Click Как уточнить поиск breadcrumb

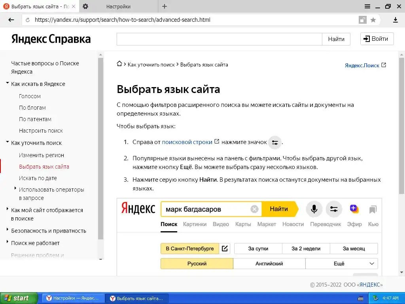point(151,65)
